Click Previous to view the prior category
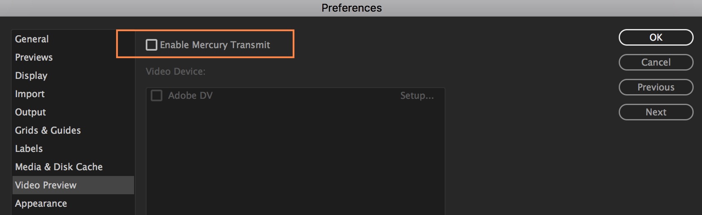702x215 pixels. tap(656, 87)
